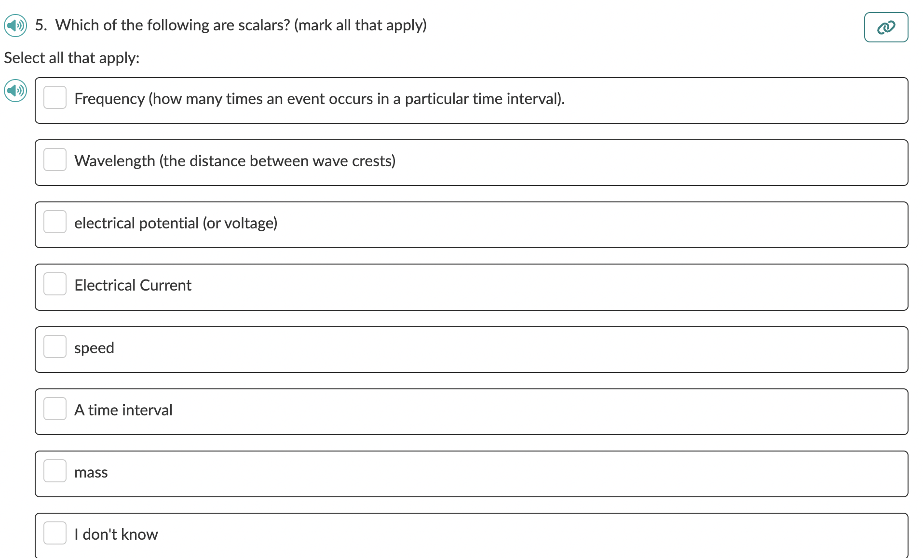
Task: Select the electrical potential option
Action: pyautogui.click(x=55, y=222)
